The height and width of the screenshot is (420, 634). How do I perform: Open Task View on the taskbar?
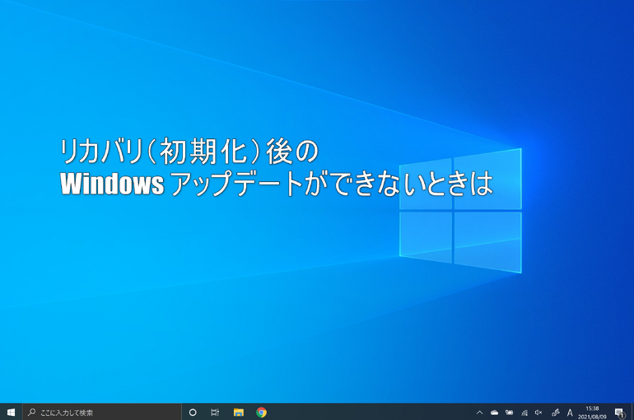215,413
